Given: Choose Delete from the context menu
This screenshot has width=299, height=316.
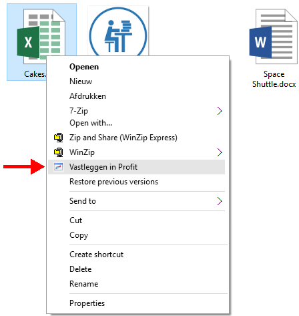Looking at the screenshot, I should pos(137,269).
